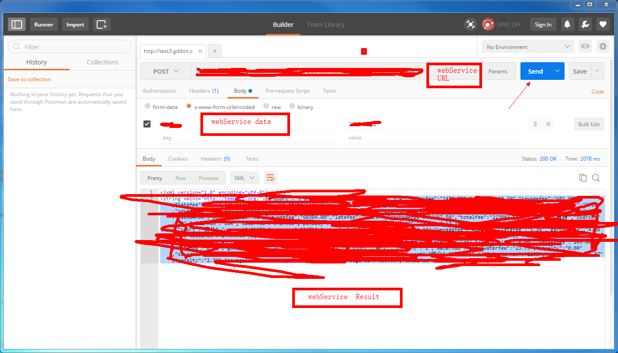Add a new request tab
This screenshot has height=353, width=618.
point(215,51)
